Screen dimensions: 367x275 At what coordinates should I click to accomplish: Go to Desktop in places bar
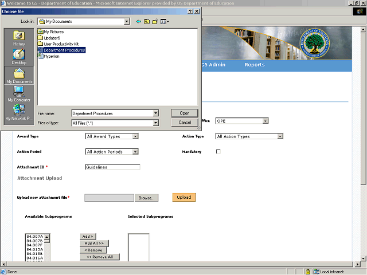[19, 57]
